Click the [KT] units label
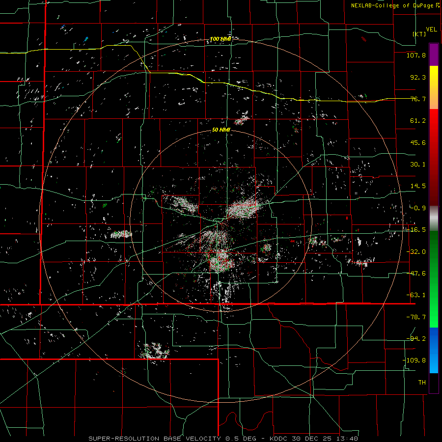 (x=419, y=34)
